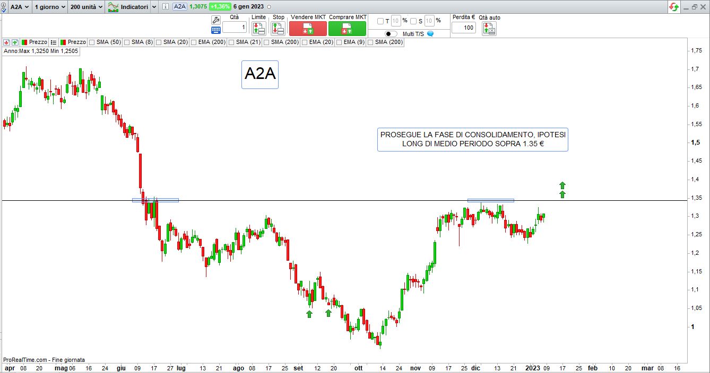Click '6 gen 2023' date in header
Screen dimensions: 710x373
pos(248,7)
